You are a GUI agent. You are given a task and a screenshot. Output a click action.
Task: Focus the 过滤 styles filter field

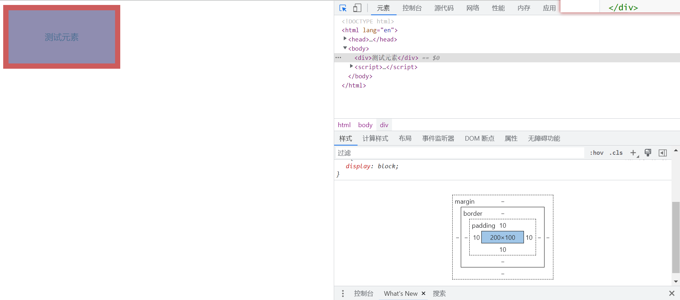[460, 153]
